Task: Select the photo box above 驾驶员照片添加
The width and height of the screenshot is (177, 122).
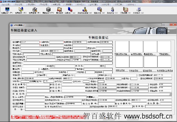Action: click(122, 47)
